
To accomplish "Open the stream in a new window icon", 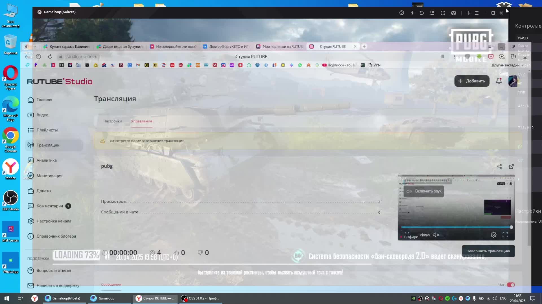I will pyautogui.click(x=511, y=167).
